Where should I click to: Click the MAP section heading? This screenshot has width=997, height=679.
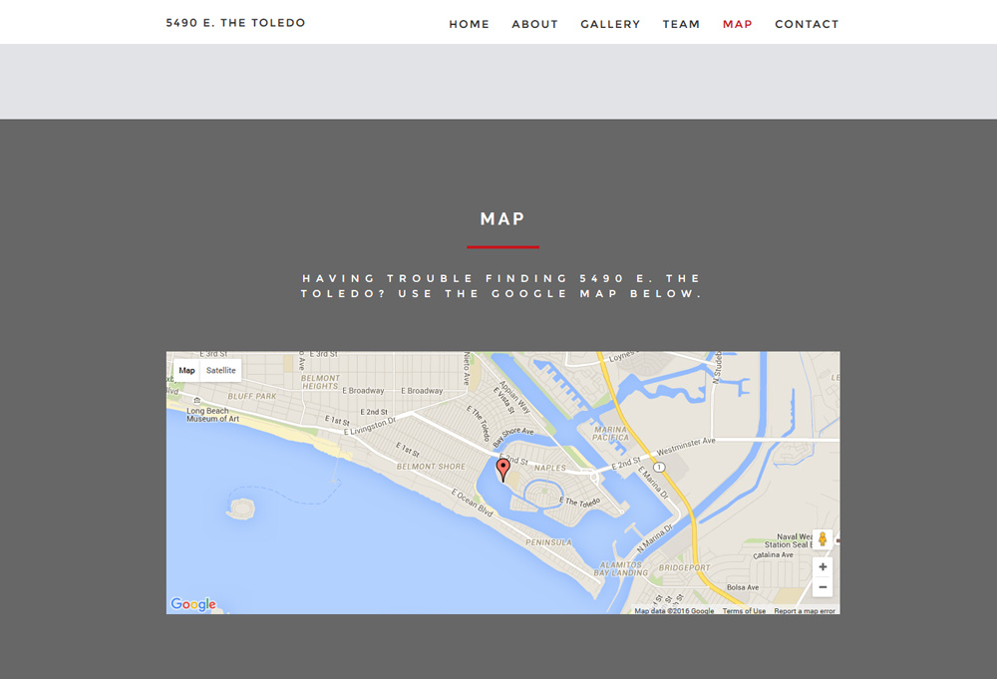[x=502, y=218]
